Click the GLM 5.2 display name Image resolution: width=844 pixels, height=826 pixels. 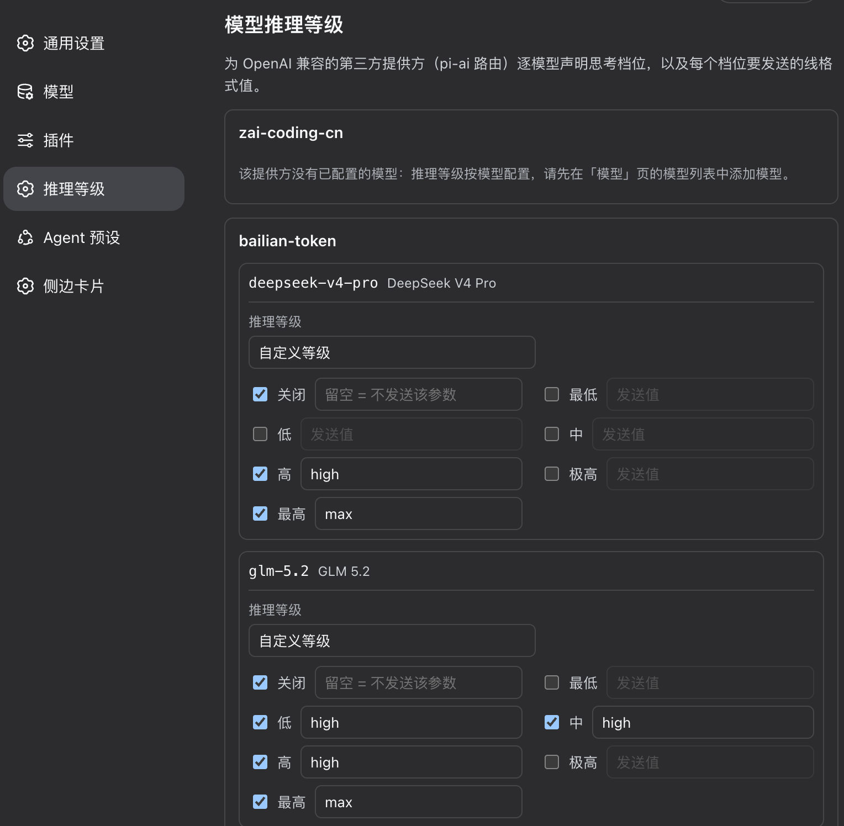coord(344,571)
